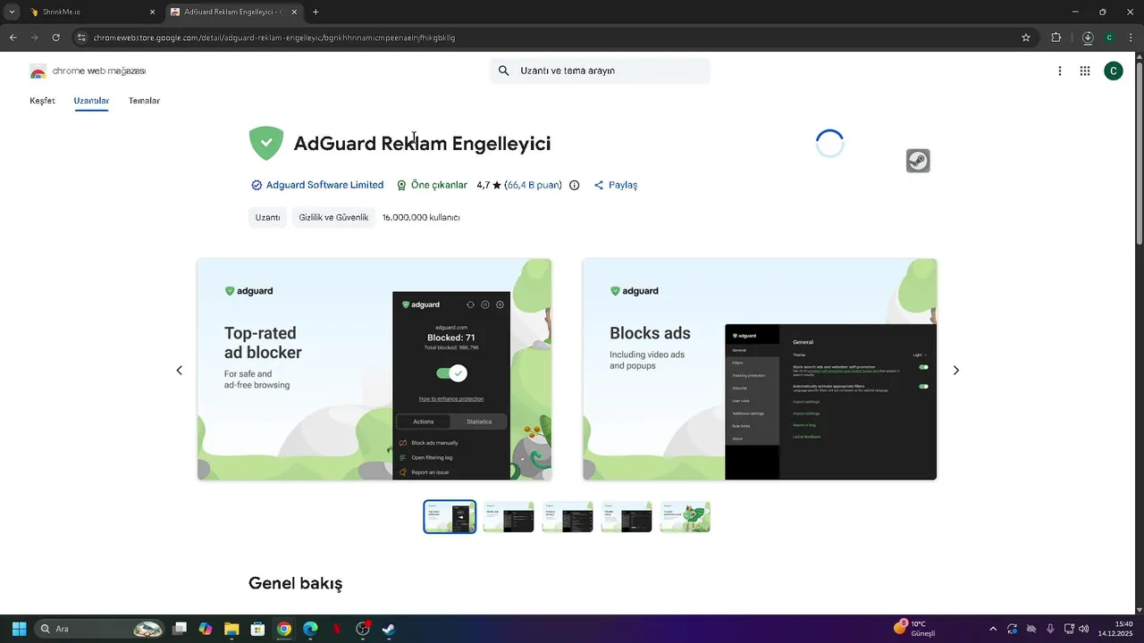Click the Genel bakış heading
The width and height of the screenshot is (1144, 643).
coord(296,584)
